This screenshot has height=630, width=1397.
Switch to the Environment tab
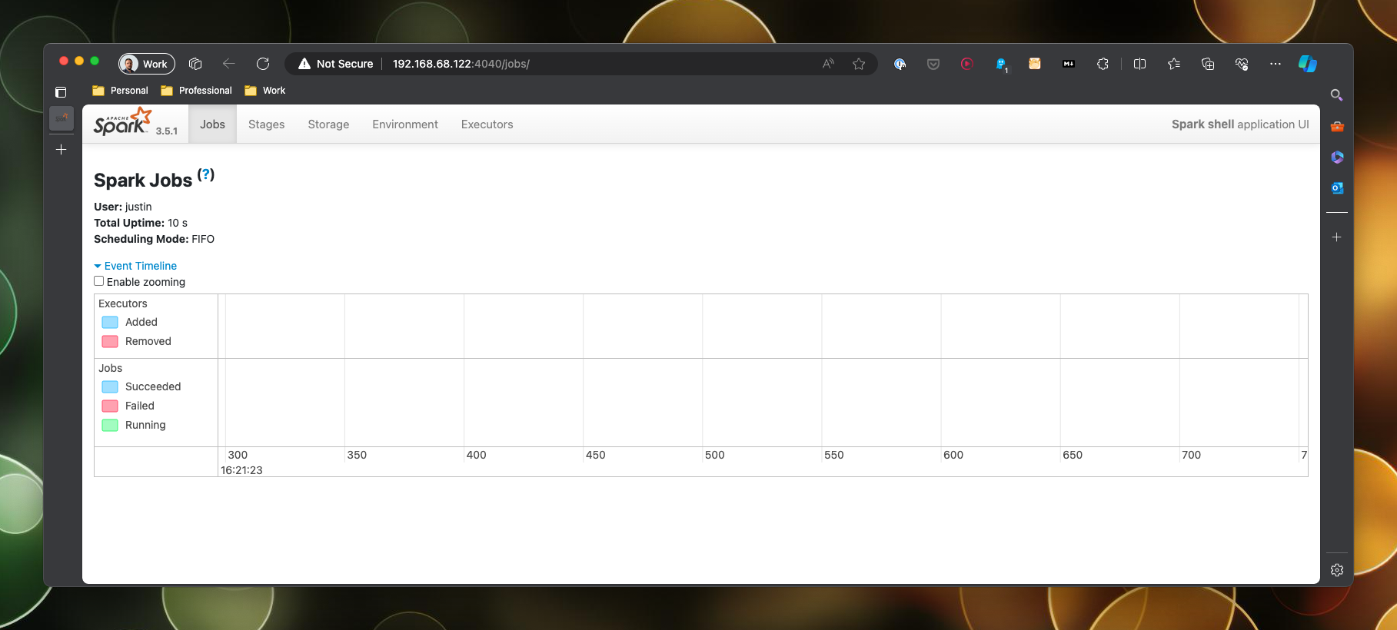405,124
